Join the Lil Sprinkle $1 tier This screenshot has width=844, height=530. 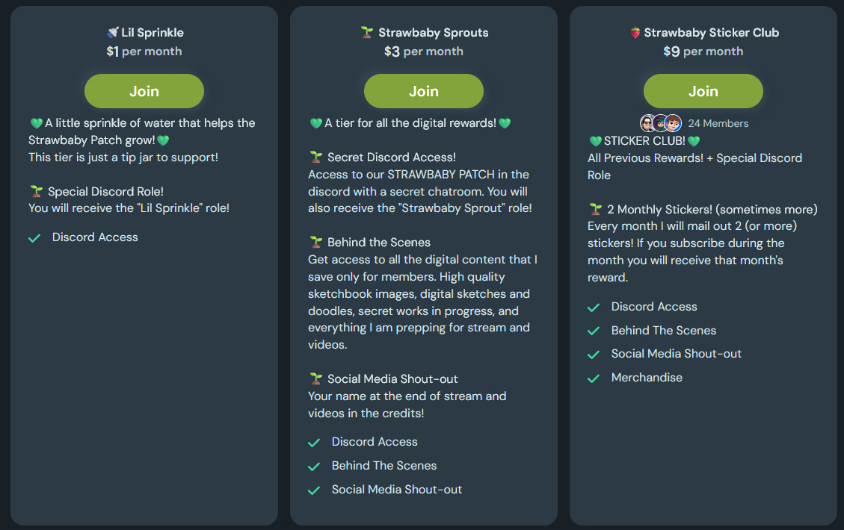(x=144, y=91)
